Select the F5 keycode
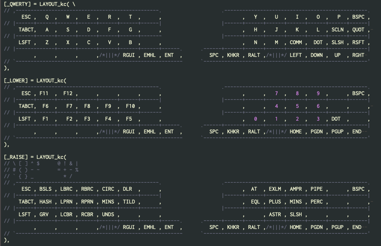Image resolution: width=381 pixels, height=246 pixels. 129,119
